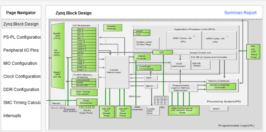Open the PS-PL Configuration page

click(x=22, y=37)
